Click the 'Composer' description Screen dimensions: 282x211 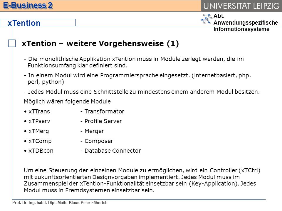point(99,141)
